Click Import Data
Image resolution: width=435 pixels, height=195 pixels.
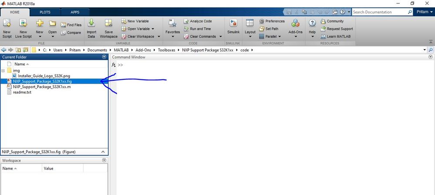click(91, 29)
